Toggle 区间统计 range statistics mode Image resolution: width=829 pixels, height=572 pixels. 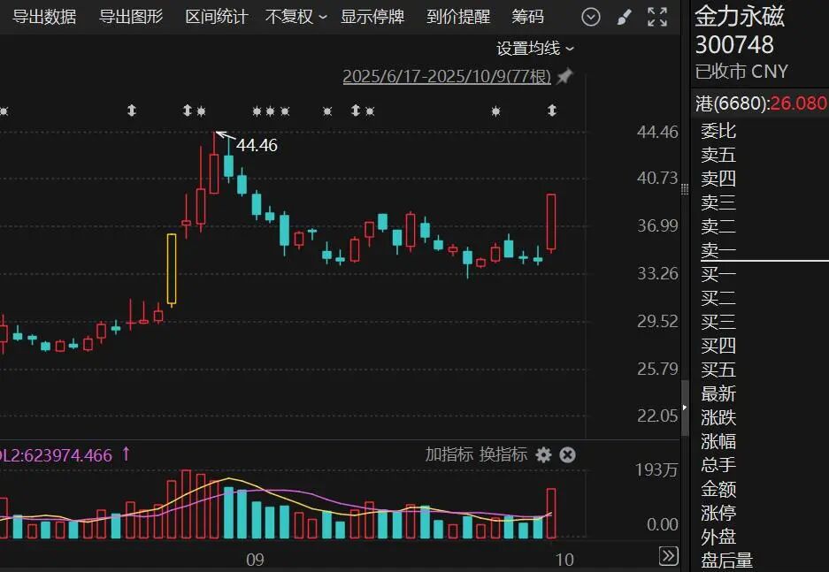coord(217,17)
